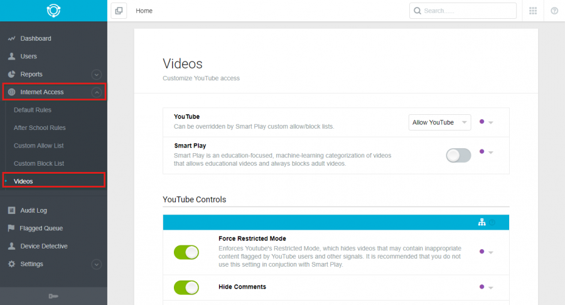
Task: Turn off Force Restricted Mode toggle
Action: 186,252
